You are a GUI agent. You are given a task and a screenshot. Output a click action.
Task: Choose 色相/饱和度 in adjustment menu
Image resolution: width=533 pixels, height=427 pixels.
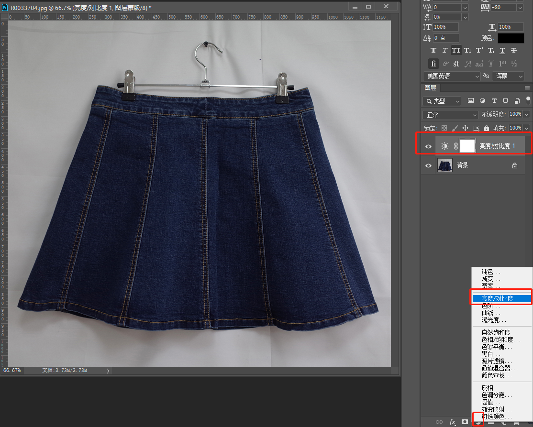click(x=498, y=339)
